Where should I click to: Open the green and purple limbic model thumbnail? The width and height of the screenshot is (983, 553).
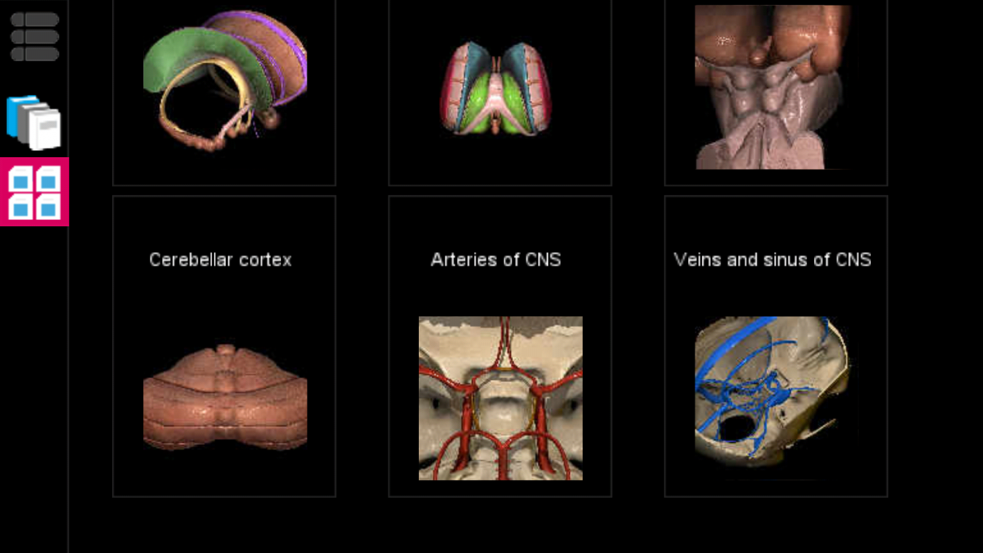point(224,80)
